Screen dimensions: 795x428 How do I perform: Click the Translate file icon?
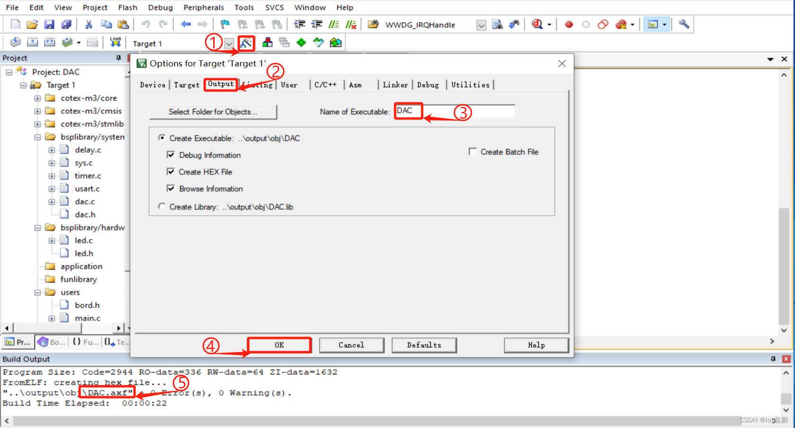[15, 43]
